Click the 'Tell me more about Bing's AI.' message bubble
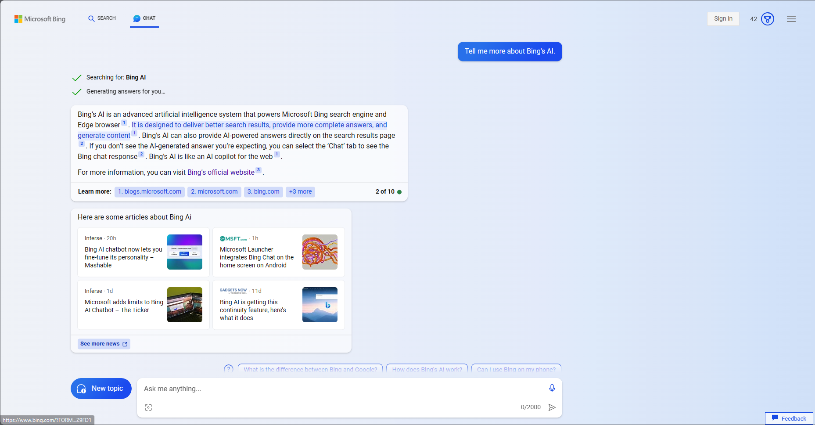The width and height of the screenshot is (815, 425). click(x=510, y=51)
